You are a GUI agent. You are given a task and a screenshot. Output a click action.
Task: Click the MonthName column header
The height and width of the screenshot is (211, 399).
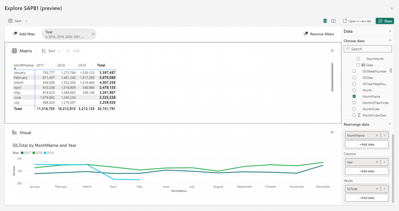pyautogui.click(x=24, y=65)
